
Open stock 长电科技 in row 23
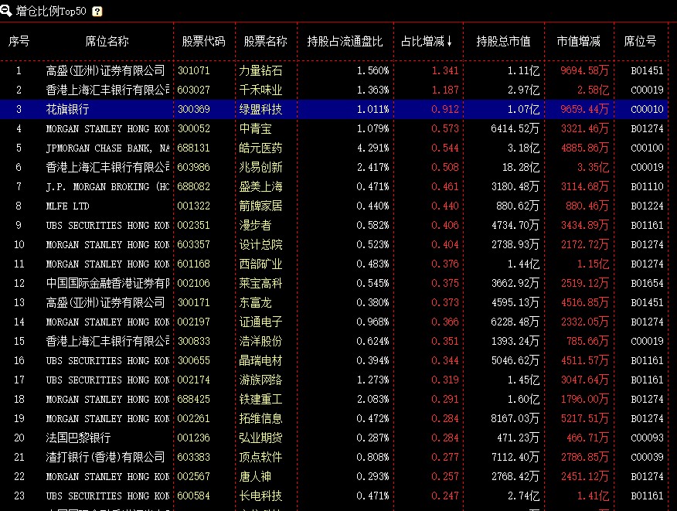coord(260,496)
